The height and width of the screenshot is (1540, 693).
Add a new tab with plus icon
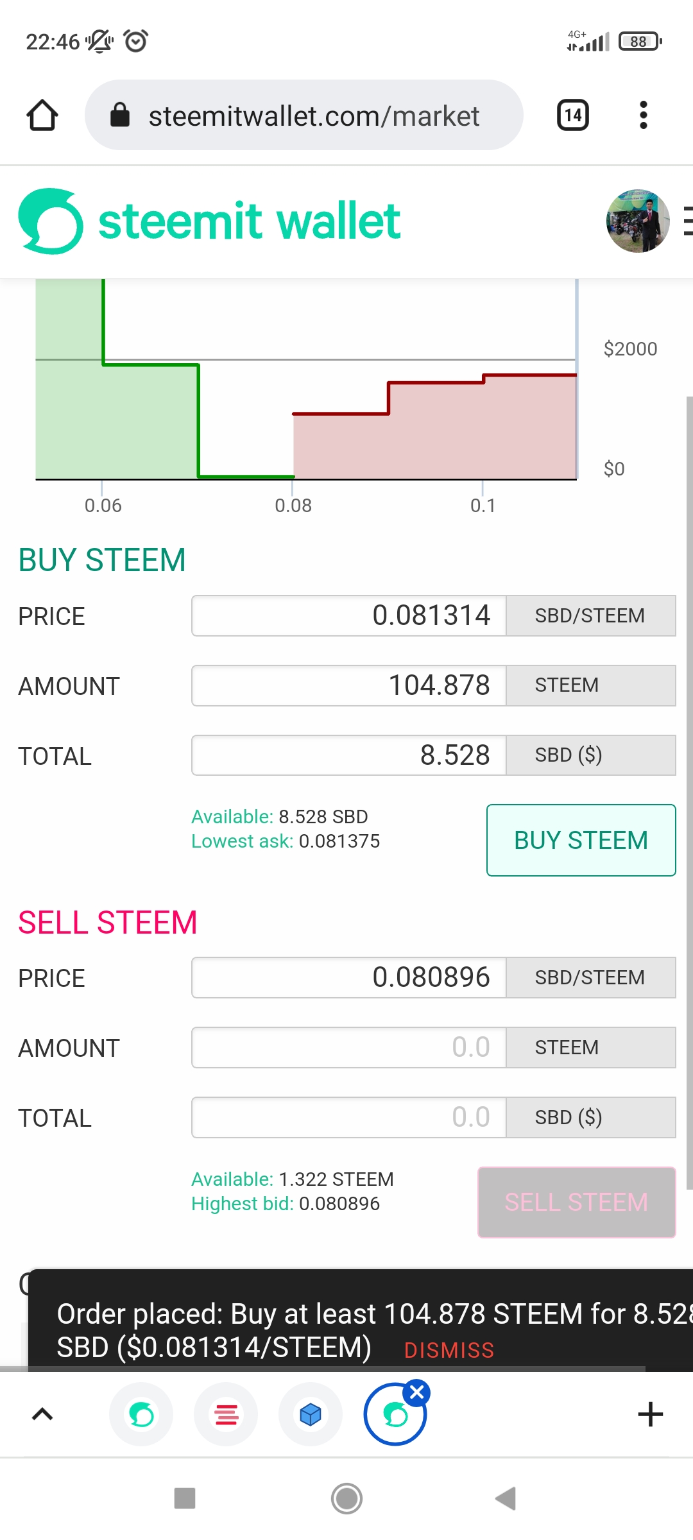[x=650, y=1414]
